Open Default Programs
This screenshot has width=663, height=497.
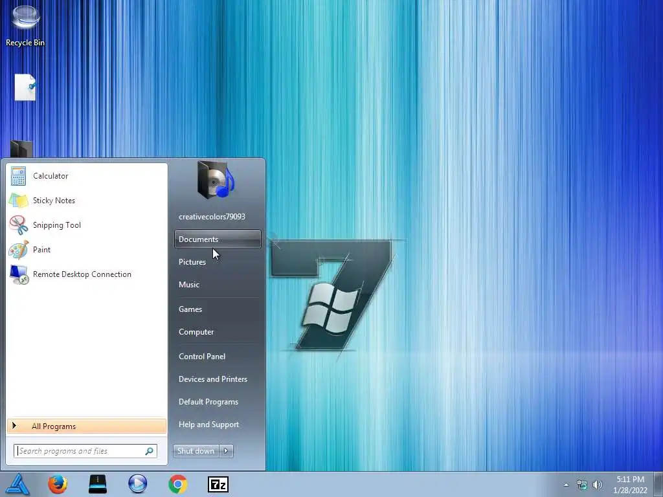tap(218, 402)
